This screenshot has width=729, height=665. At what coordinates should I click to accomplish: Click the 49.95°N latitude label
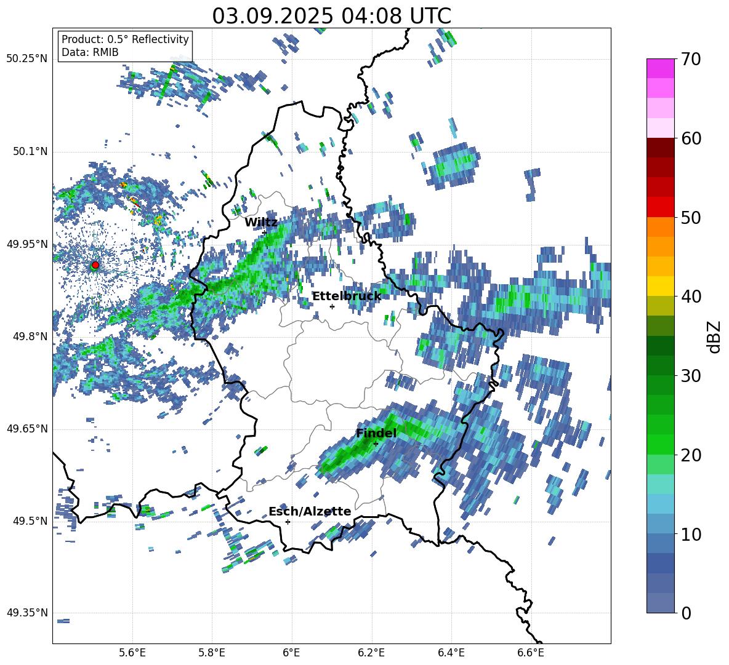[27, 244]
